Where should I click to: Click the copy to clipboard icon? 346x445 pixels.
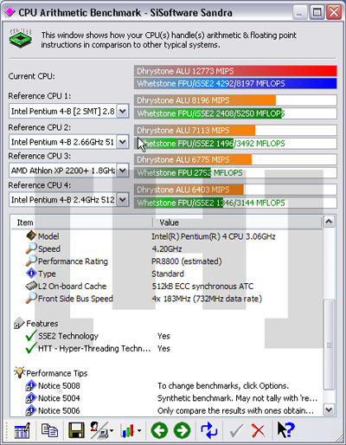pyautogui.click(x=49, y=431)
